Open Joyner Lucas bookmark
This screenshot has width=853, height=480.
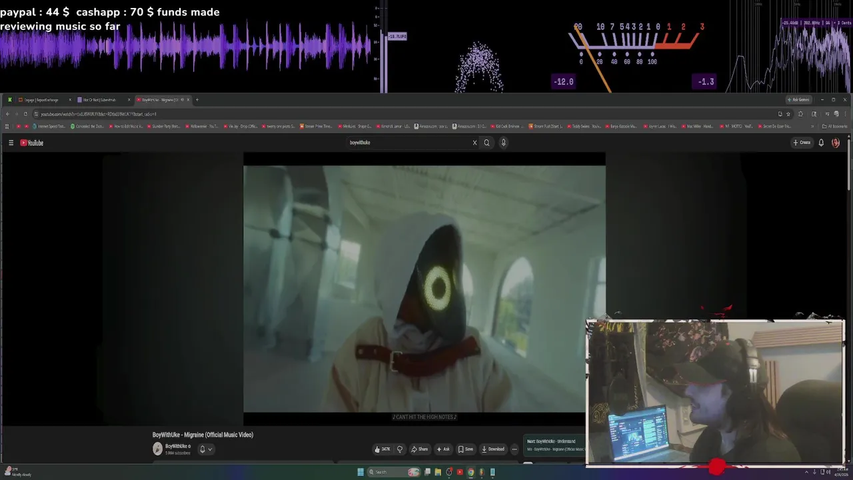660,126
